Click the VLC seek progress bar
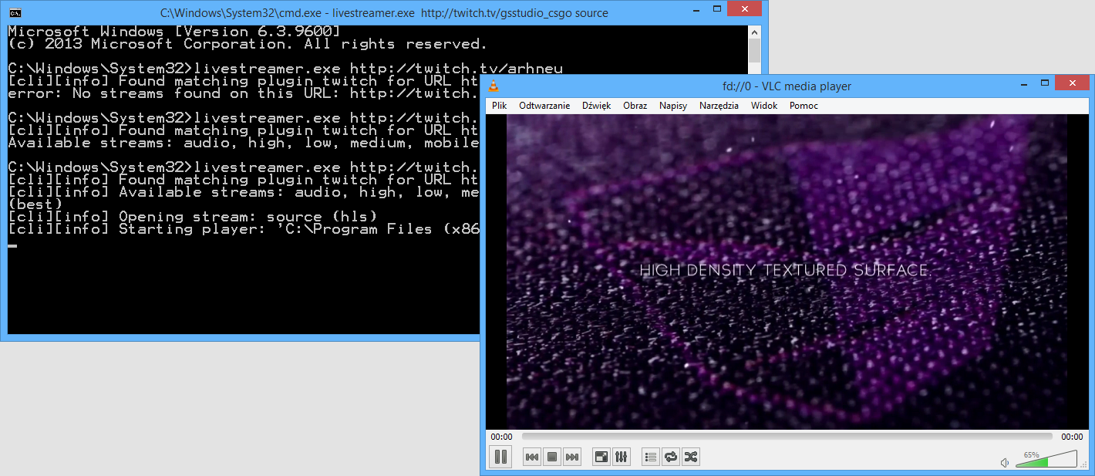Viewport: 1095px width, 476px height. (787, 437)
